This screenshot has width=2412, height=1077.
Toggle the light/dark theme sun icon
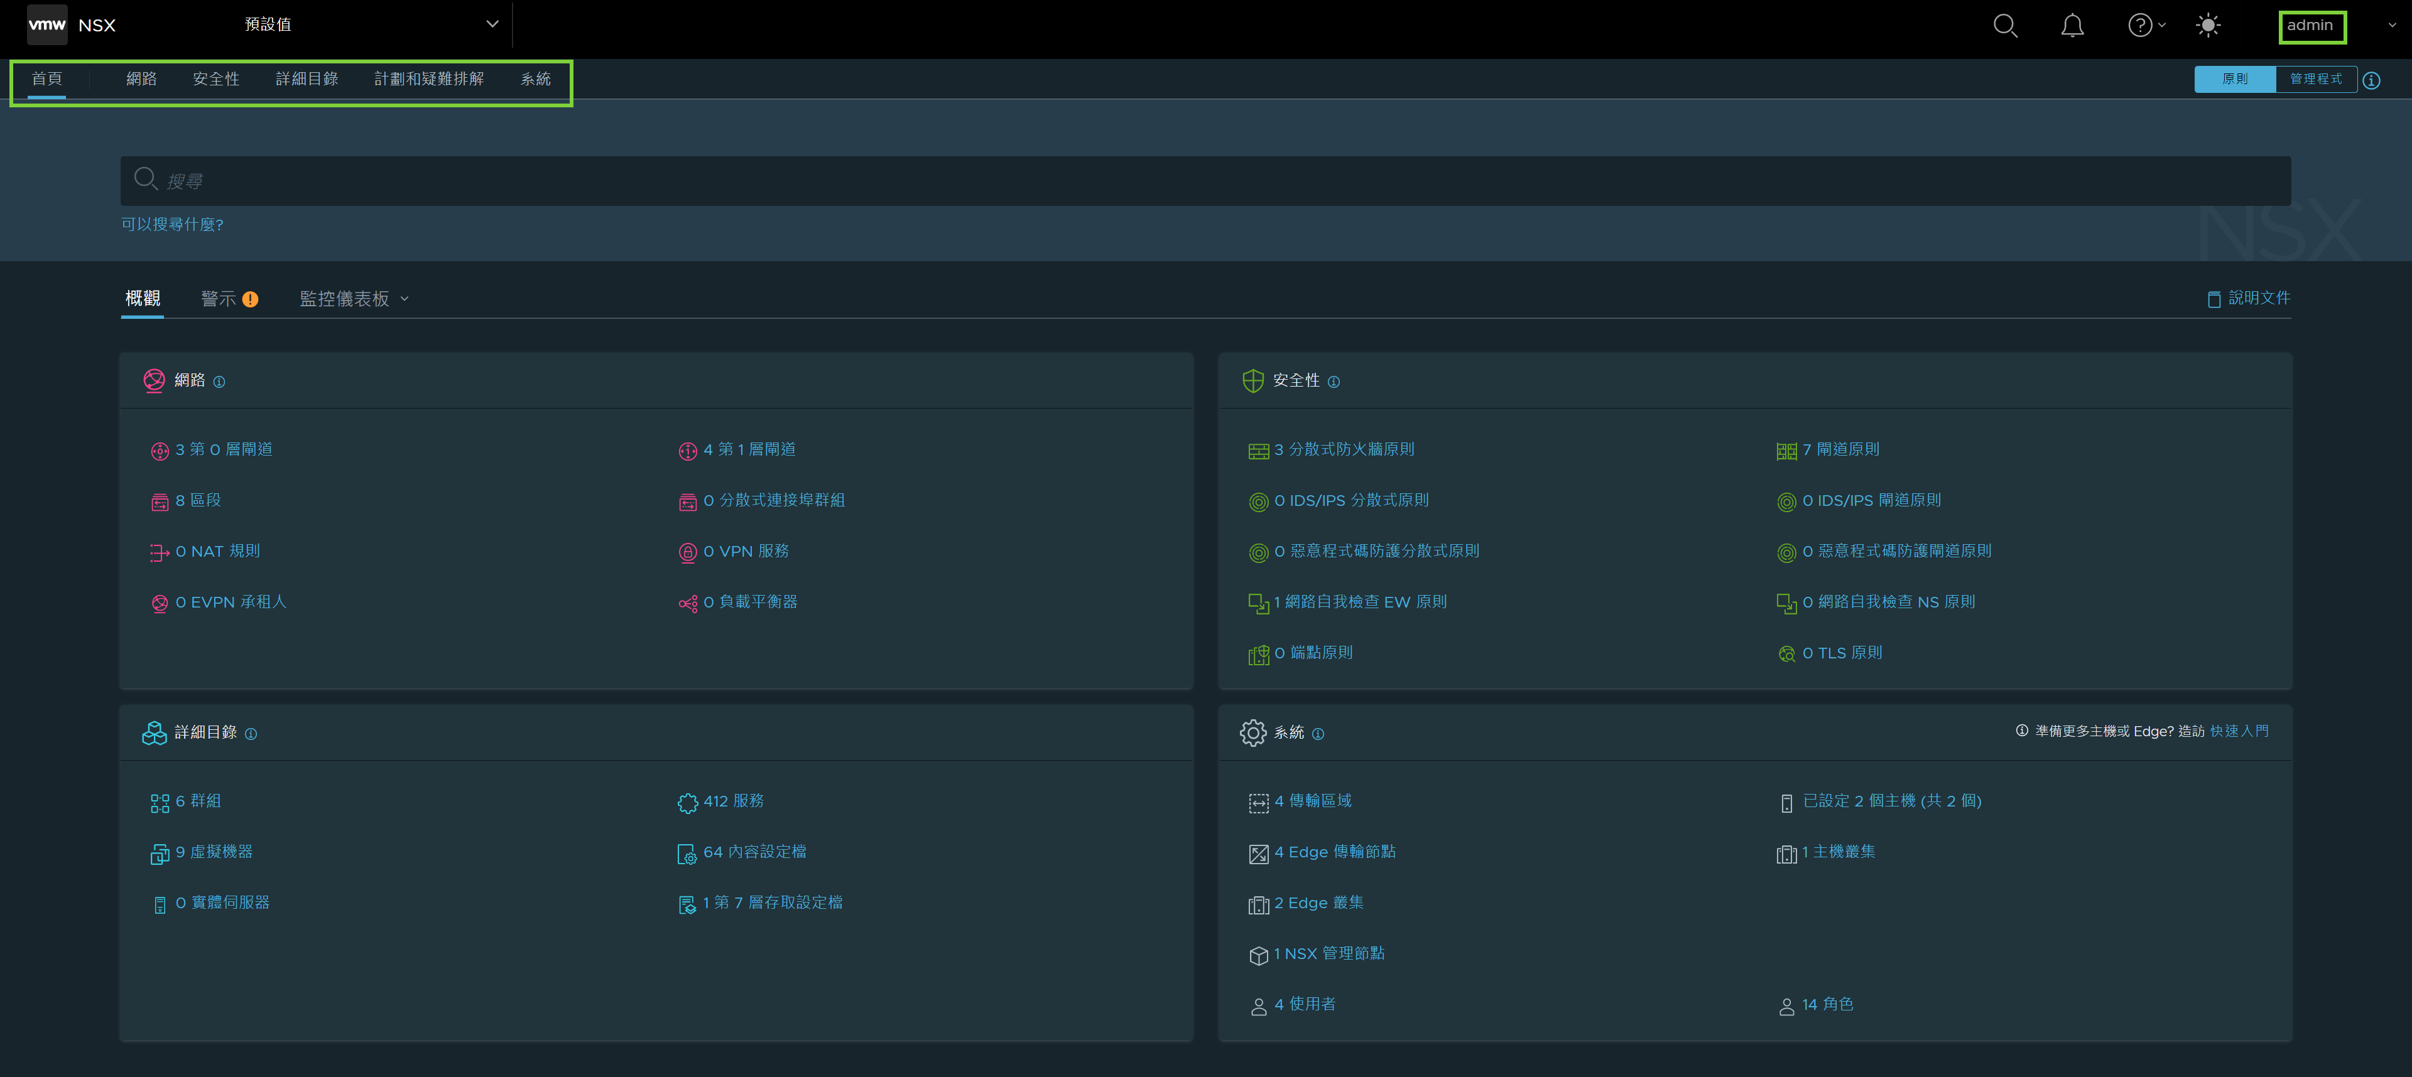coord(2208,25)
